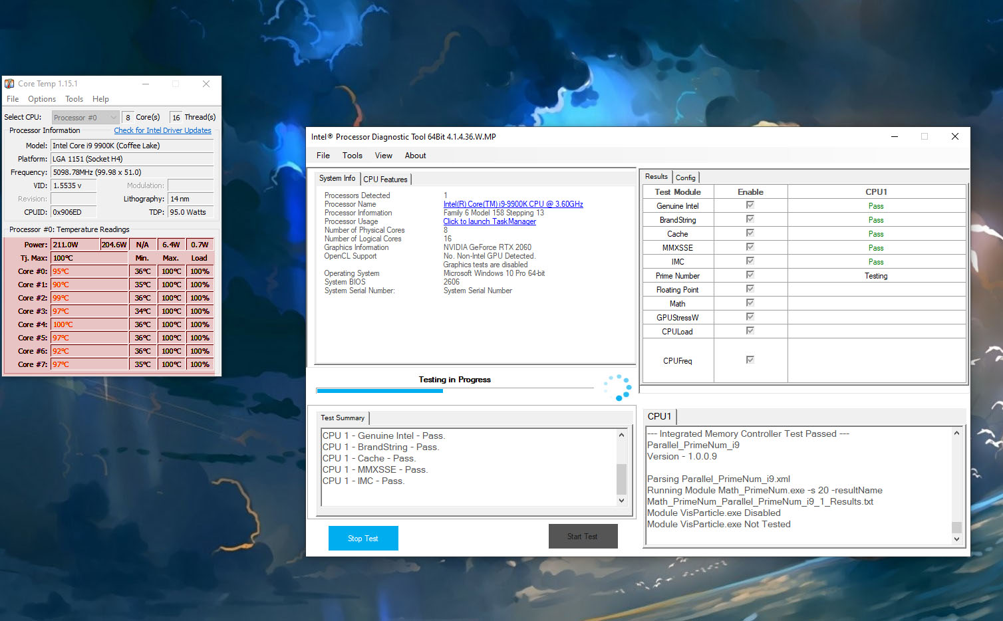Open Core Temp Help menu

click(x=101, y=99)
